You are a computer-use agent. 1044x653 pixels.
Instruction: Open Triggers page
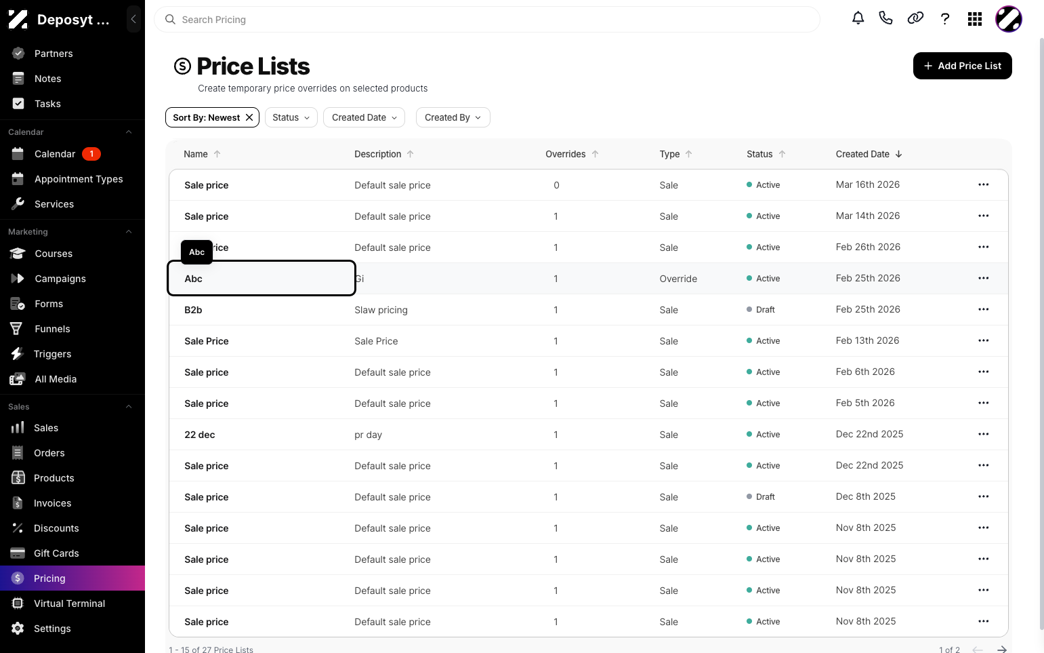tap(72, 354)
